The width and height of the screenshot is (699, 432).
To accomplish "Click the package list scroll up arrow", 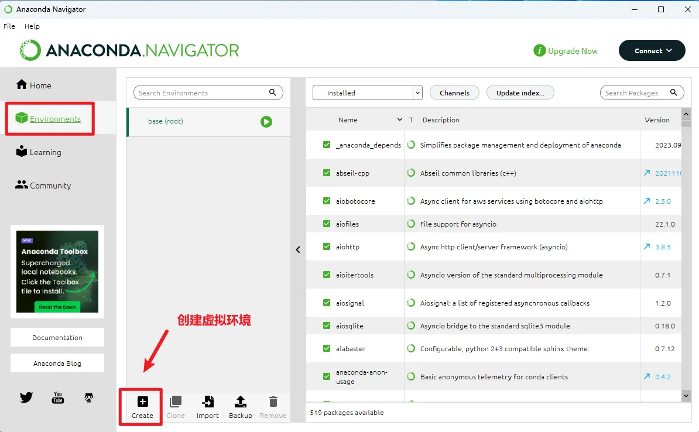I will [686, 114].
